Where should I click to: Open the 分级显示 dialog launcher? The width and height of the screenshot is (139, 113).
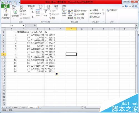pos(104,22)
